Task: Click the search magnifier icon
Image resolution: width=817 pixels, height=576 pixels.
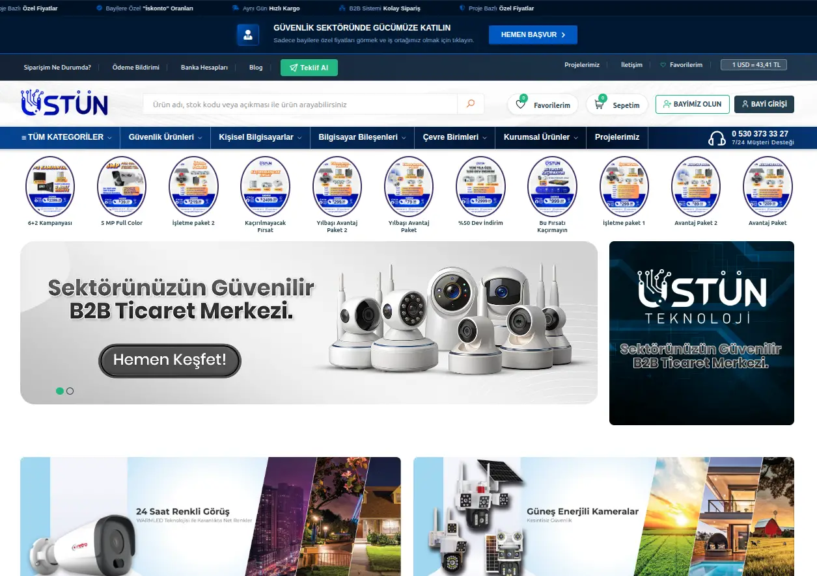Action: tap(470, 103)
